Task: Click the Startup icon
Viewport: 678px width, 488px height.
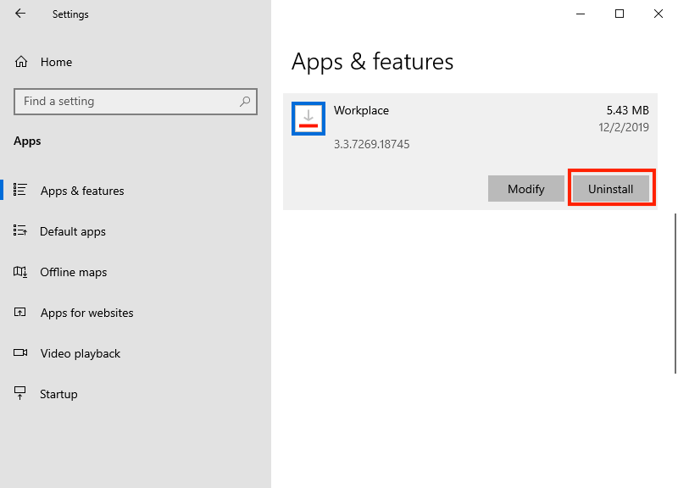Action: tap(20, 393)
